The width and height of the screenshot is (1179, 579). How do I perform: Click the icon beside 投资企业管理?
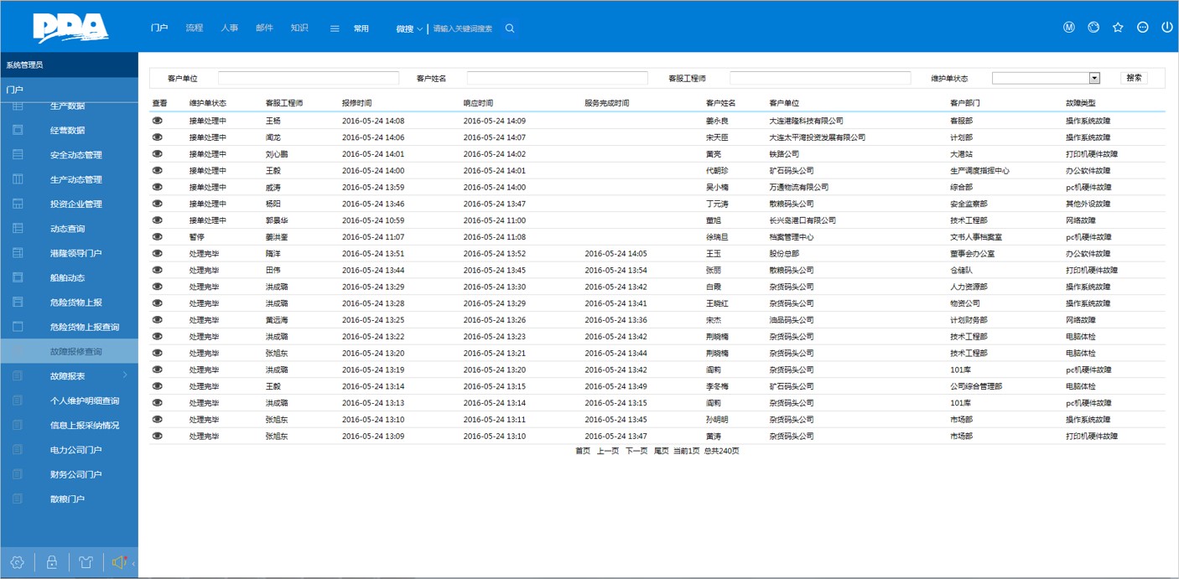[x=18, y=204]
